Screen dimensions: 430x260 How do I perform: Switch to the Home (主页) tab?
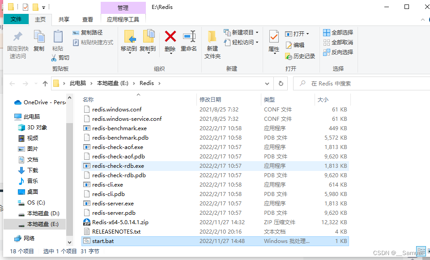point(40,20)
